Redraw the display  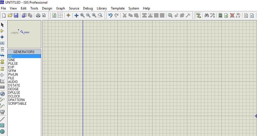tap(54, 15)
